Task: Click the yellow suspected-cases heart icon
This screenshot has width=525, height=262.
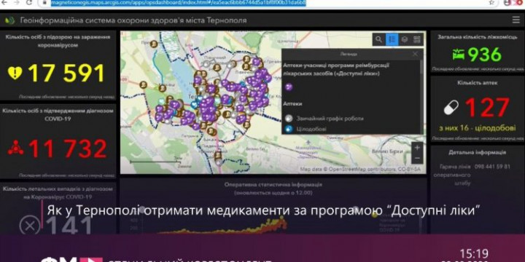Action: pos(15,72)
